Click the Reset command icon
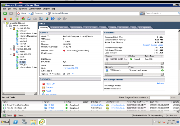This screenshot has width=180, height=126. (x=43, y=91)
